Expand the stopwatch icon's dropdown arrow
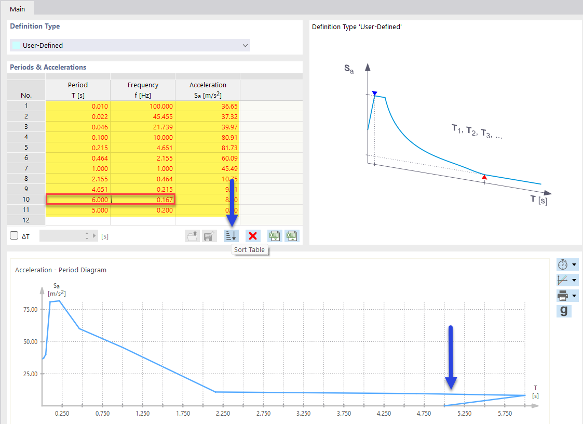The width and height of the screenshot is (583, 424). click(574, 264)
